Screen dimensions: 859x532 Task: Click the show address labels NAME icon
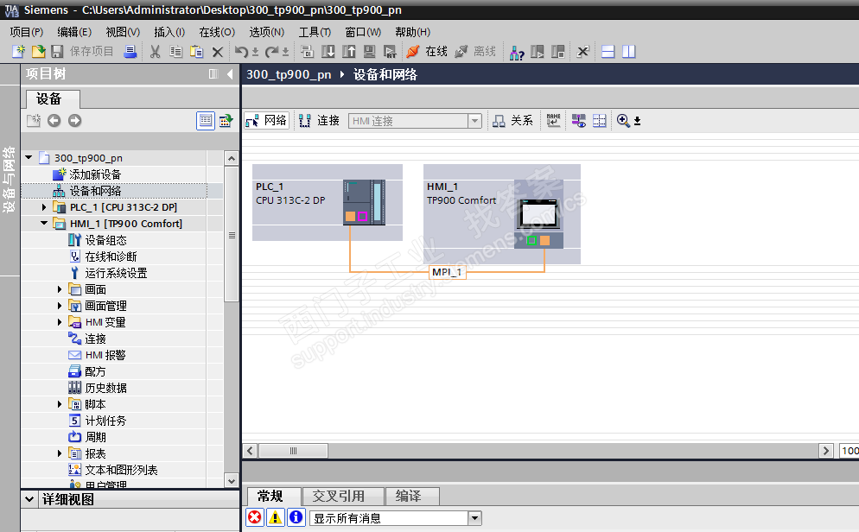click(553, 120)
